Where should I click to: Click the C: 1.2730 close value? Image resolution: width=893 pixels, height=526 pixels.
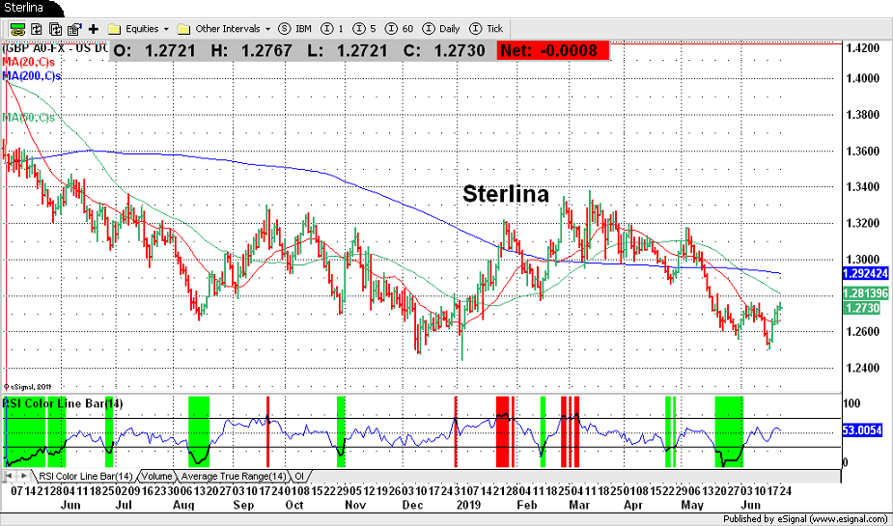444,50
